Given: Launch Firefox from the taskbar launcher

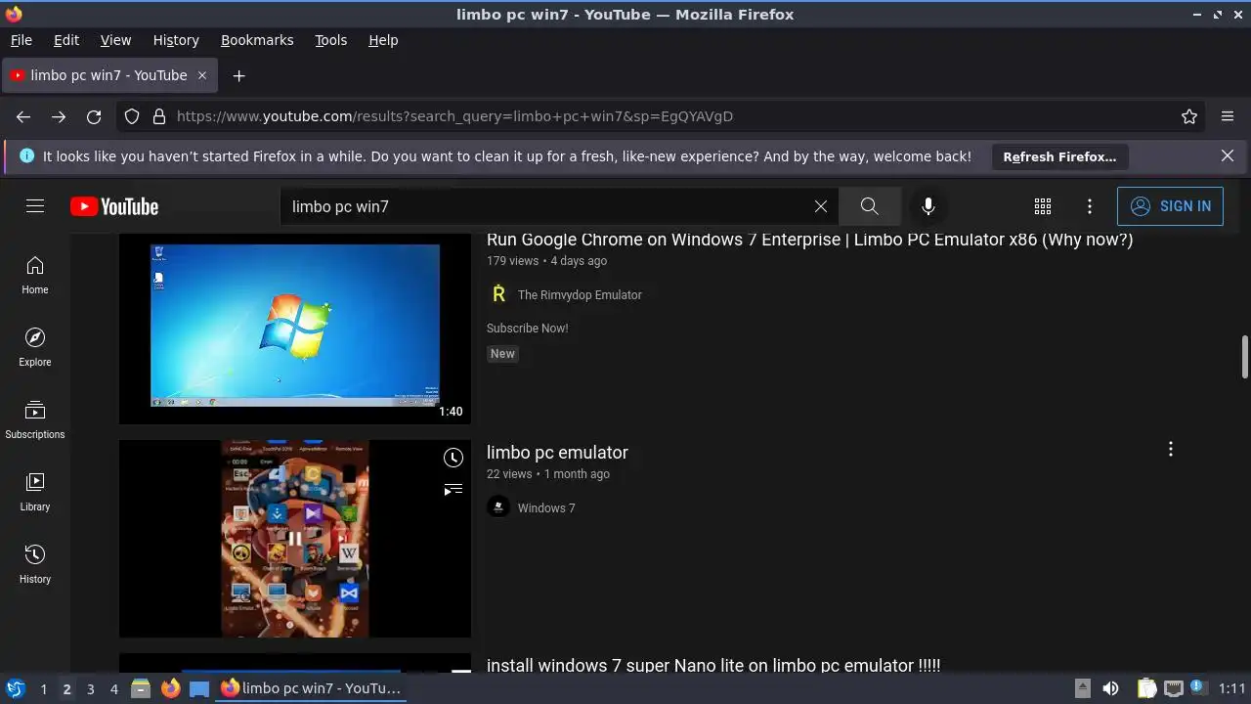Looking at the screenshot, I should click(x=170, y=688).
